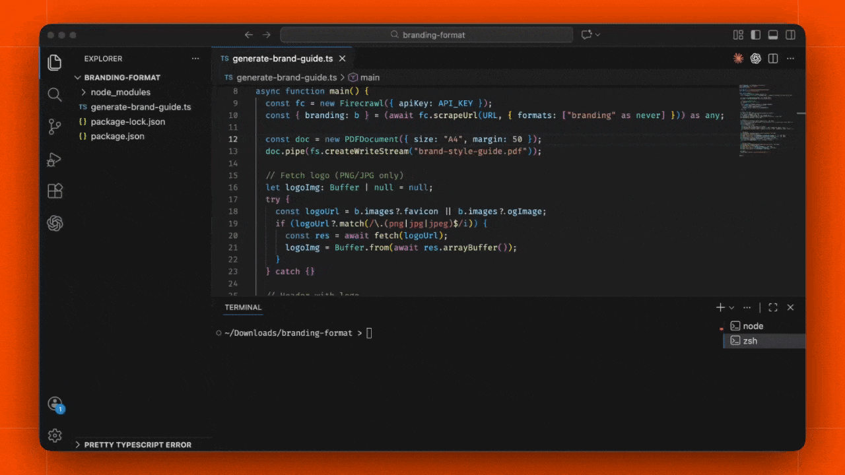Click "Firecrawl" on line 9
Viewport: 845px width, 475px height.
point(362,103)
